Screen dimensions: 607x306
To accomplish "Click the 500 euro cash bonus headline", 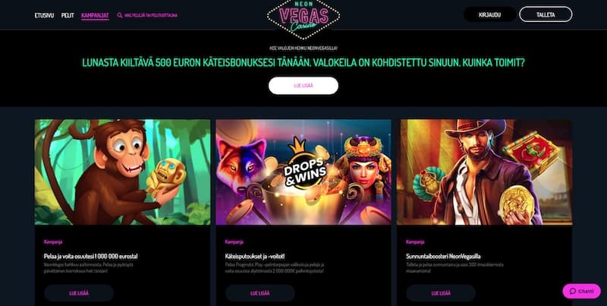I will (303, 63).
